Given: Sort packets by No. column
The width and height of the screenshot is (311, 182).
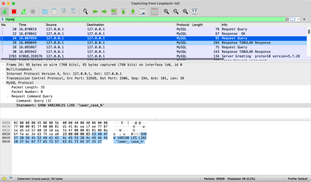Looking at the screenshot, I should pyautogui.click(x=9, y=25).
